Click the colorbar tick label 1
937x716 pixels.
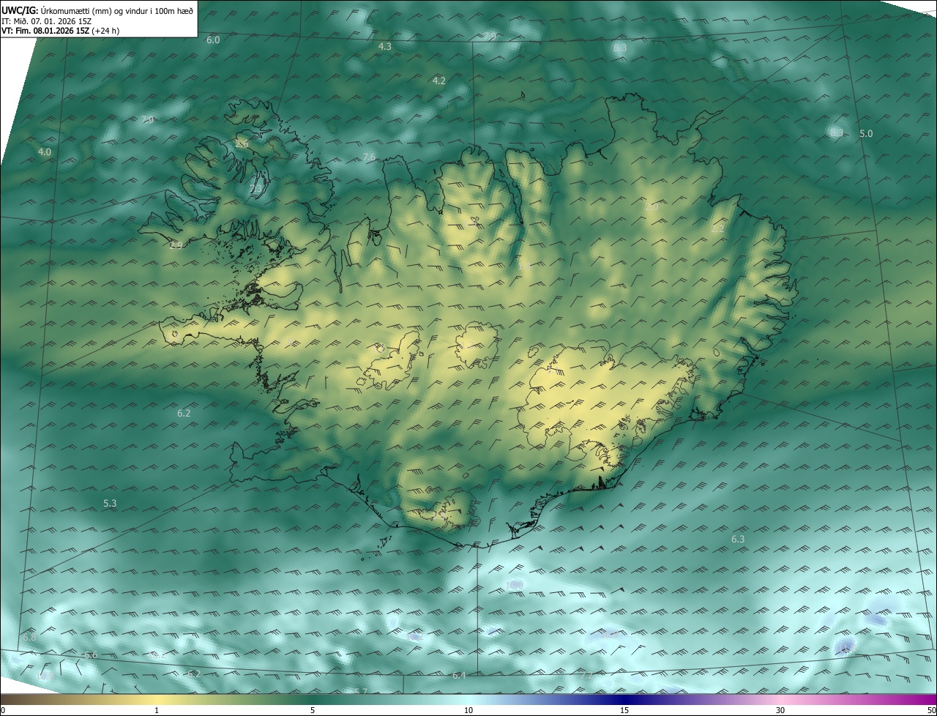[157, 710]
